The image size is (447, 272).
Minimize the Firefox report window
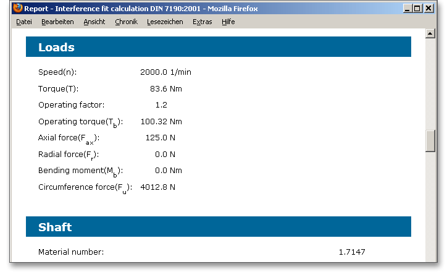coord(407,9)
